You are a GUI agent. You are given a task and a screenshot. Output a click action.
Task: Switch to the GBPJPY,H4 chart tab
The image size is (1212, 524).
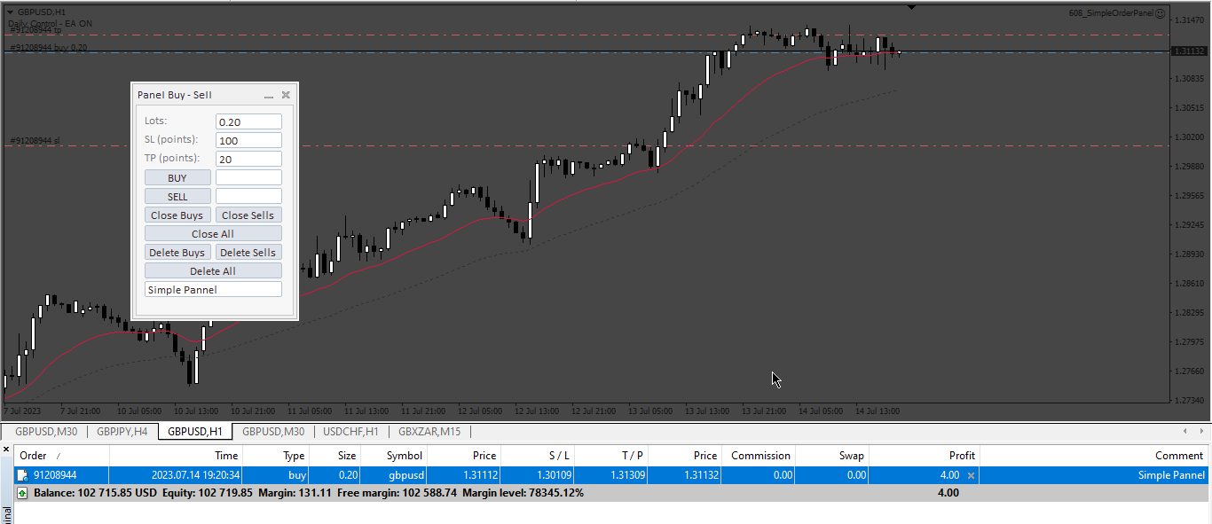122,432
